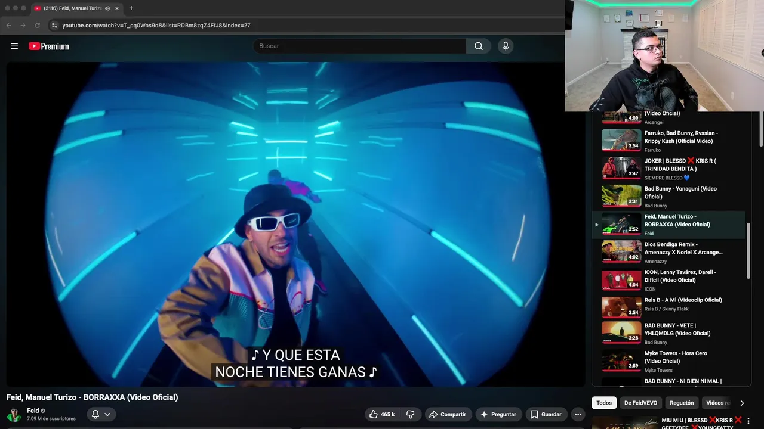Viewport: 764px width, 429px height.
Task: Click 'Bad Bunny - Yonaguni (Video Oficial)' title
Action: [x=680, y=192]
